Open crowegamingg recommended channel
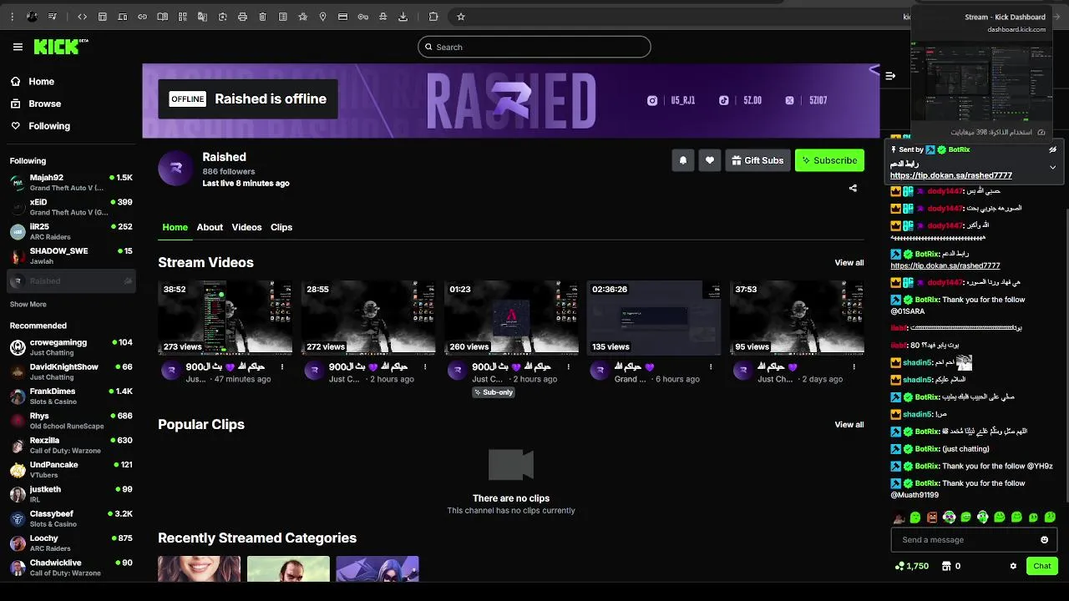Image resolution: width=1069 pixels, height=601 pixels. (71, 347)
